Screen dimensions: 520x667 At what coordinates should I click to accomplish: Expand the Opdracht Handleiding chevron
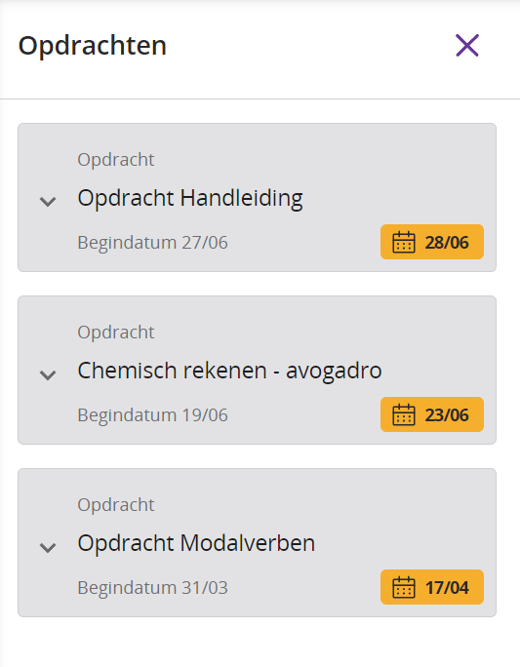tap(48, 201)
